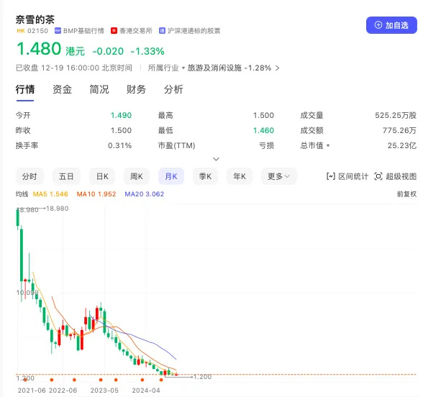
Task: Click the 今开 value 1.490
Action: (x=121, y=115)
